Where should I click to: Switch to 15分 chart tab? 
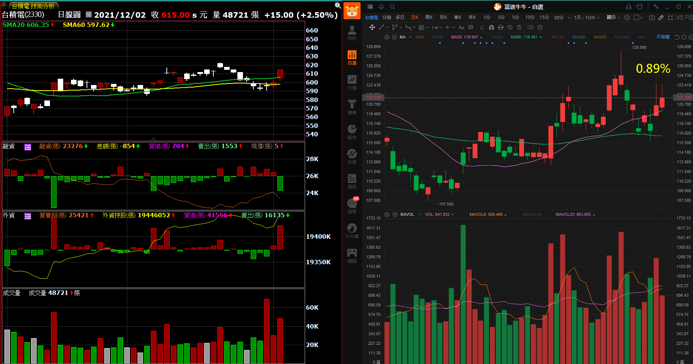click(x=544, y=17)
